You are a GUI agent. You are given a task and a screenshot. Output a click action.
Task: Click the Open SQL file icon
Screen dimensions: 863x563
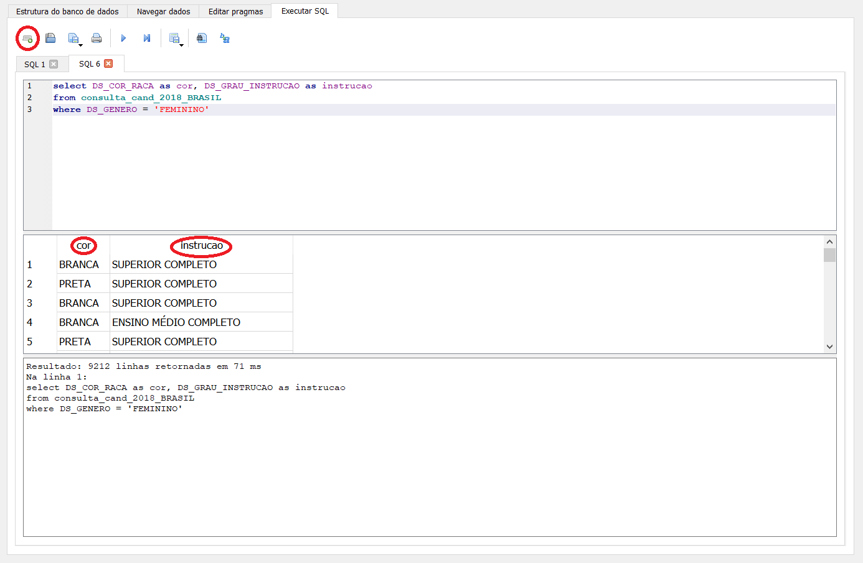click(50, 39)
